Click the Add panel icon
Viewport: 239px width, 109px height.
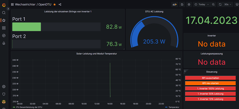click(174, 4)
